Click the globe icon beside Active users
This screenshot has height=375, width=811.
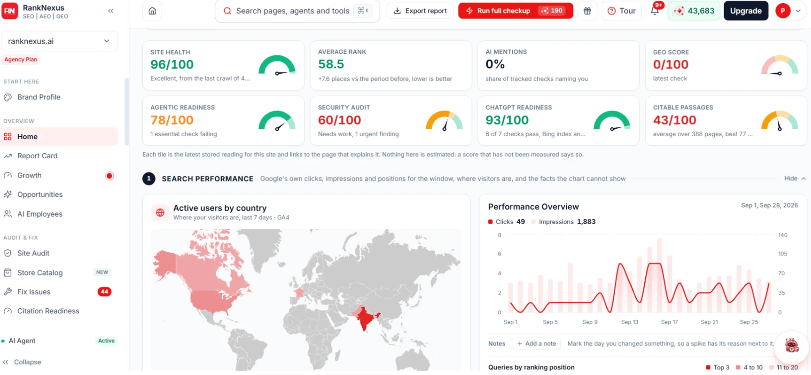[160, 212]
